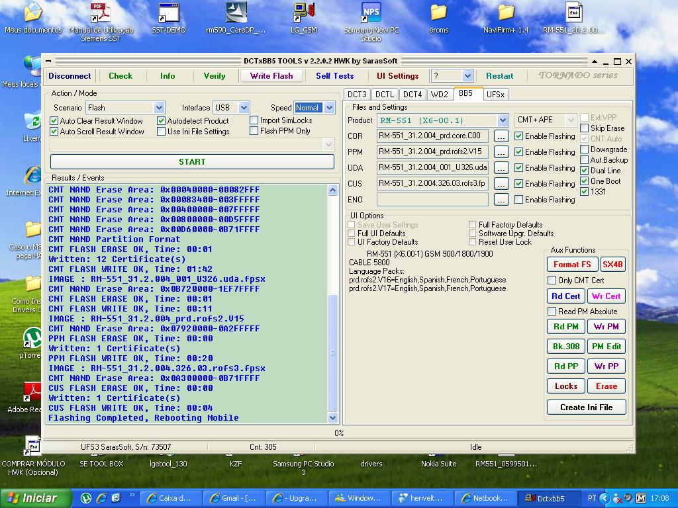Expand the Speed Normal dropdown

click(x=330, y=108)
